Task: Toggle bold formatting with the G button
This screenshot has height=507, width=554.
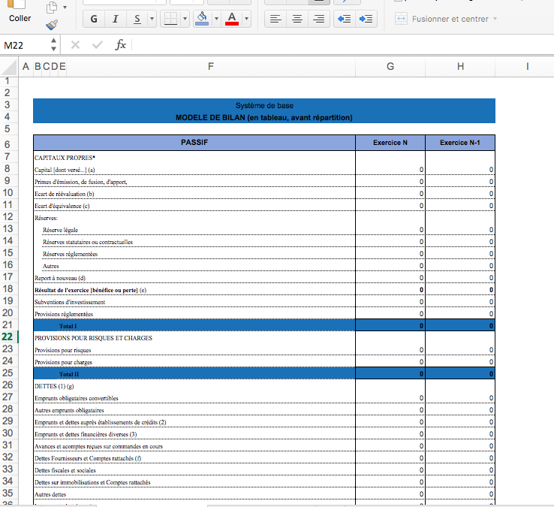Action: [94, 19]
